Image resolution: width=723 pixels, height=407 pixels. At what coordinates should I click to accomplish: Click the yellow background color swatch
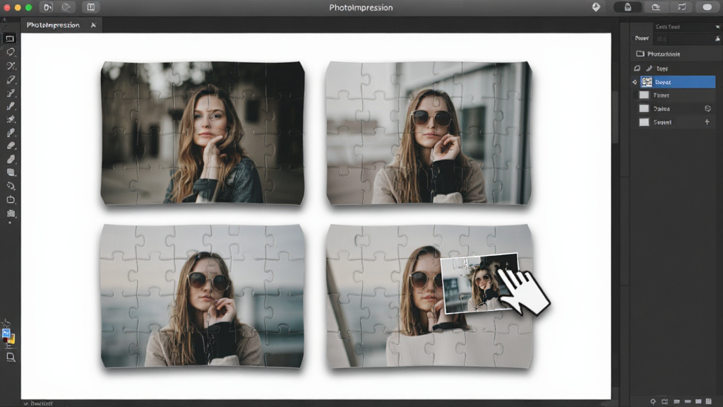tap(11, 340)
